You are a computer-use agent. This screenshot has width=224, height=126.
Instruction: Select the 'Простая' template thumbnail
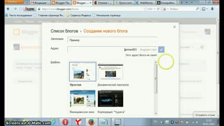[x=83, y=71]
